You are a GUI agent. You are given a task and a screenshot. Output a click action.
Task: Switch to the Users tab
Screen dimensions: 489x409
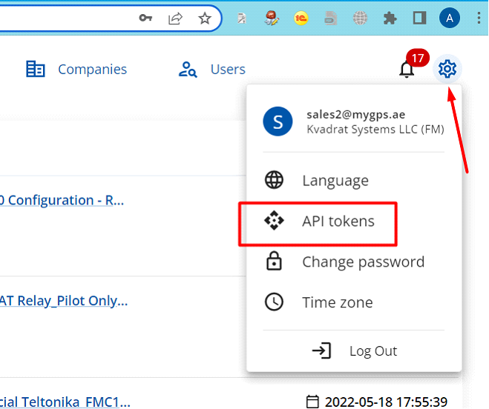[227, 70]
